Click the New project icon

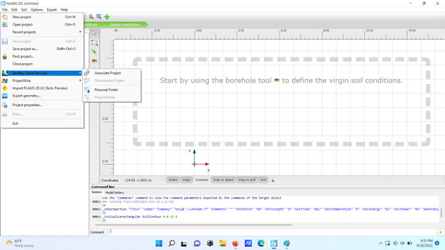pyautogui.click(x=5, y=17)
